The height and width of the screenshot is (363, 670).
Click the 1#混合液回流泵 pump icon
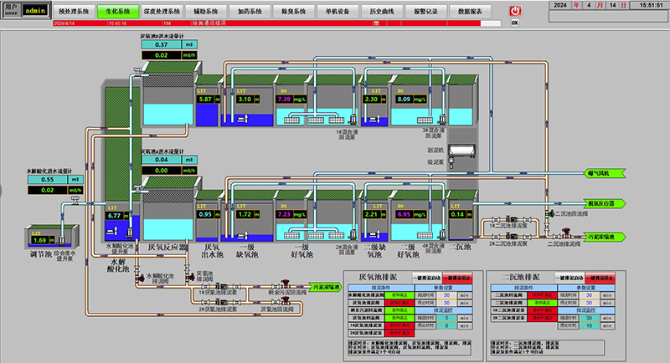pos(353,120)
